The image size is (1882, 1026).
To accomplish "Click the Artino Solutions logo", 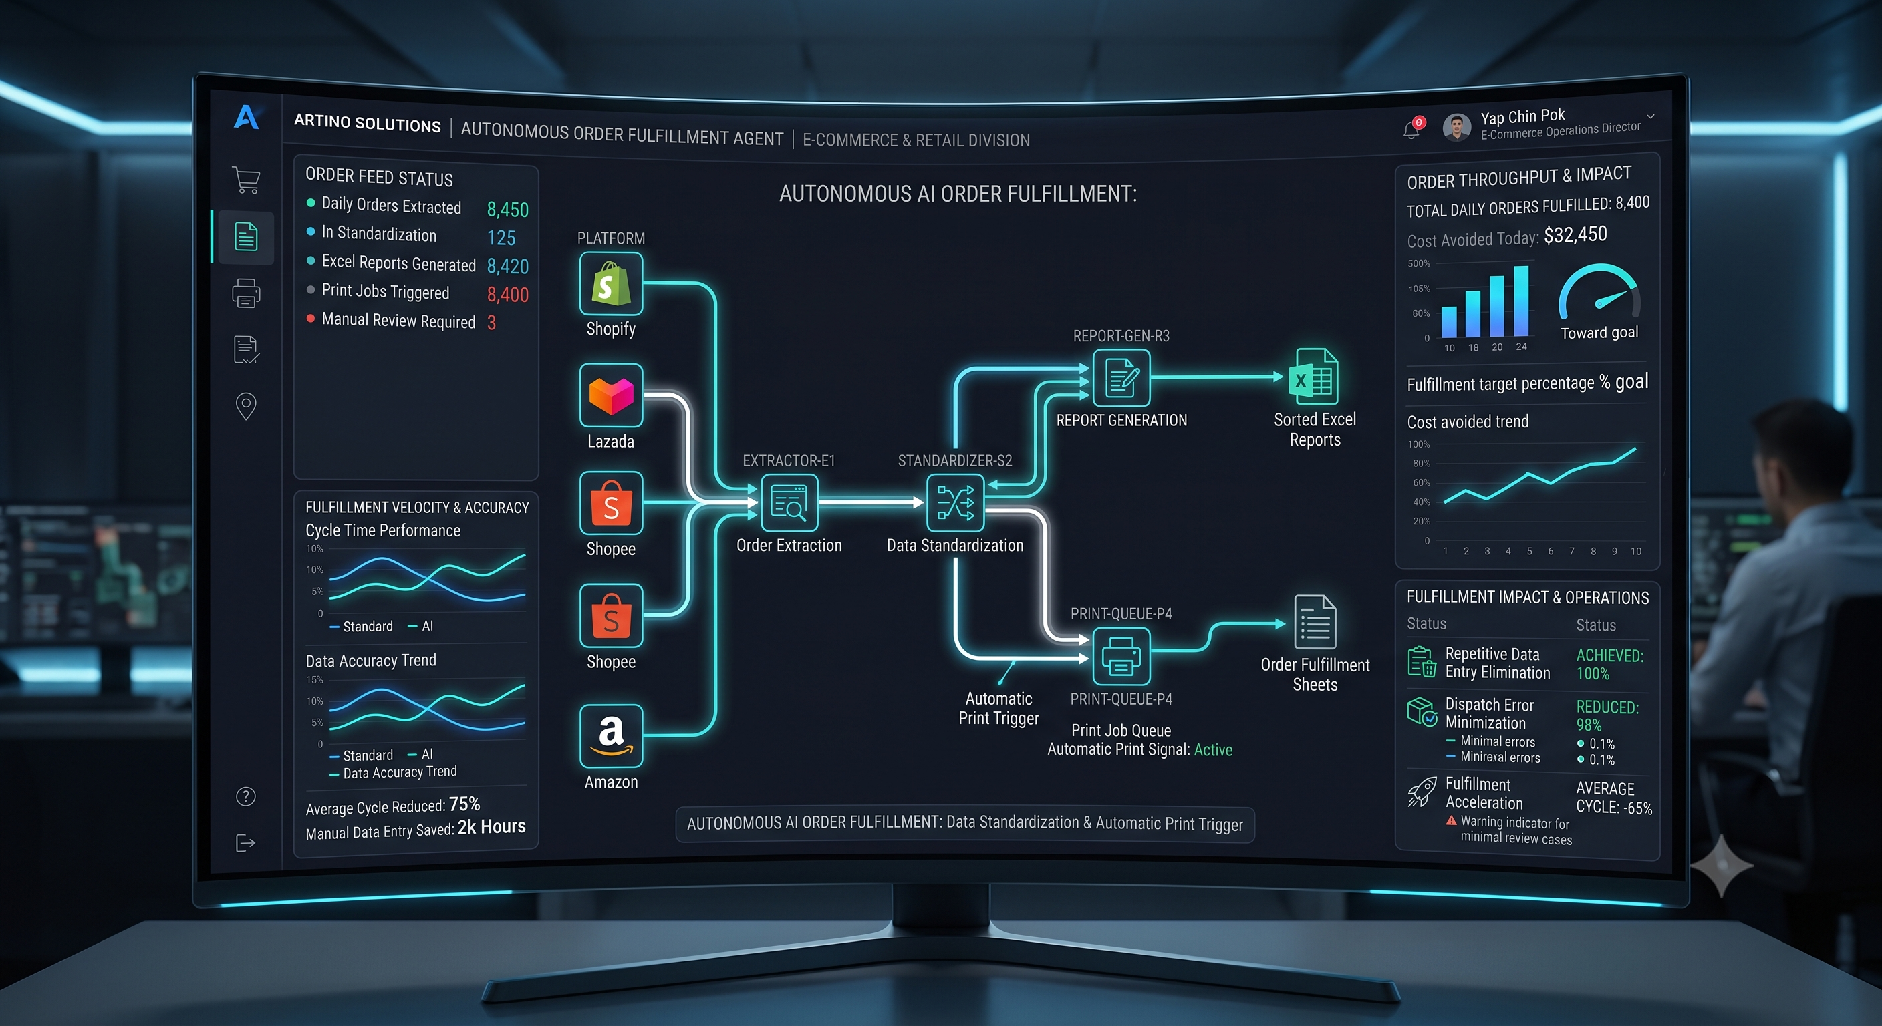I will [x=246, y=117].
